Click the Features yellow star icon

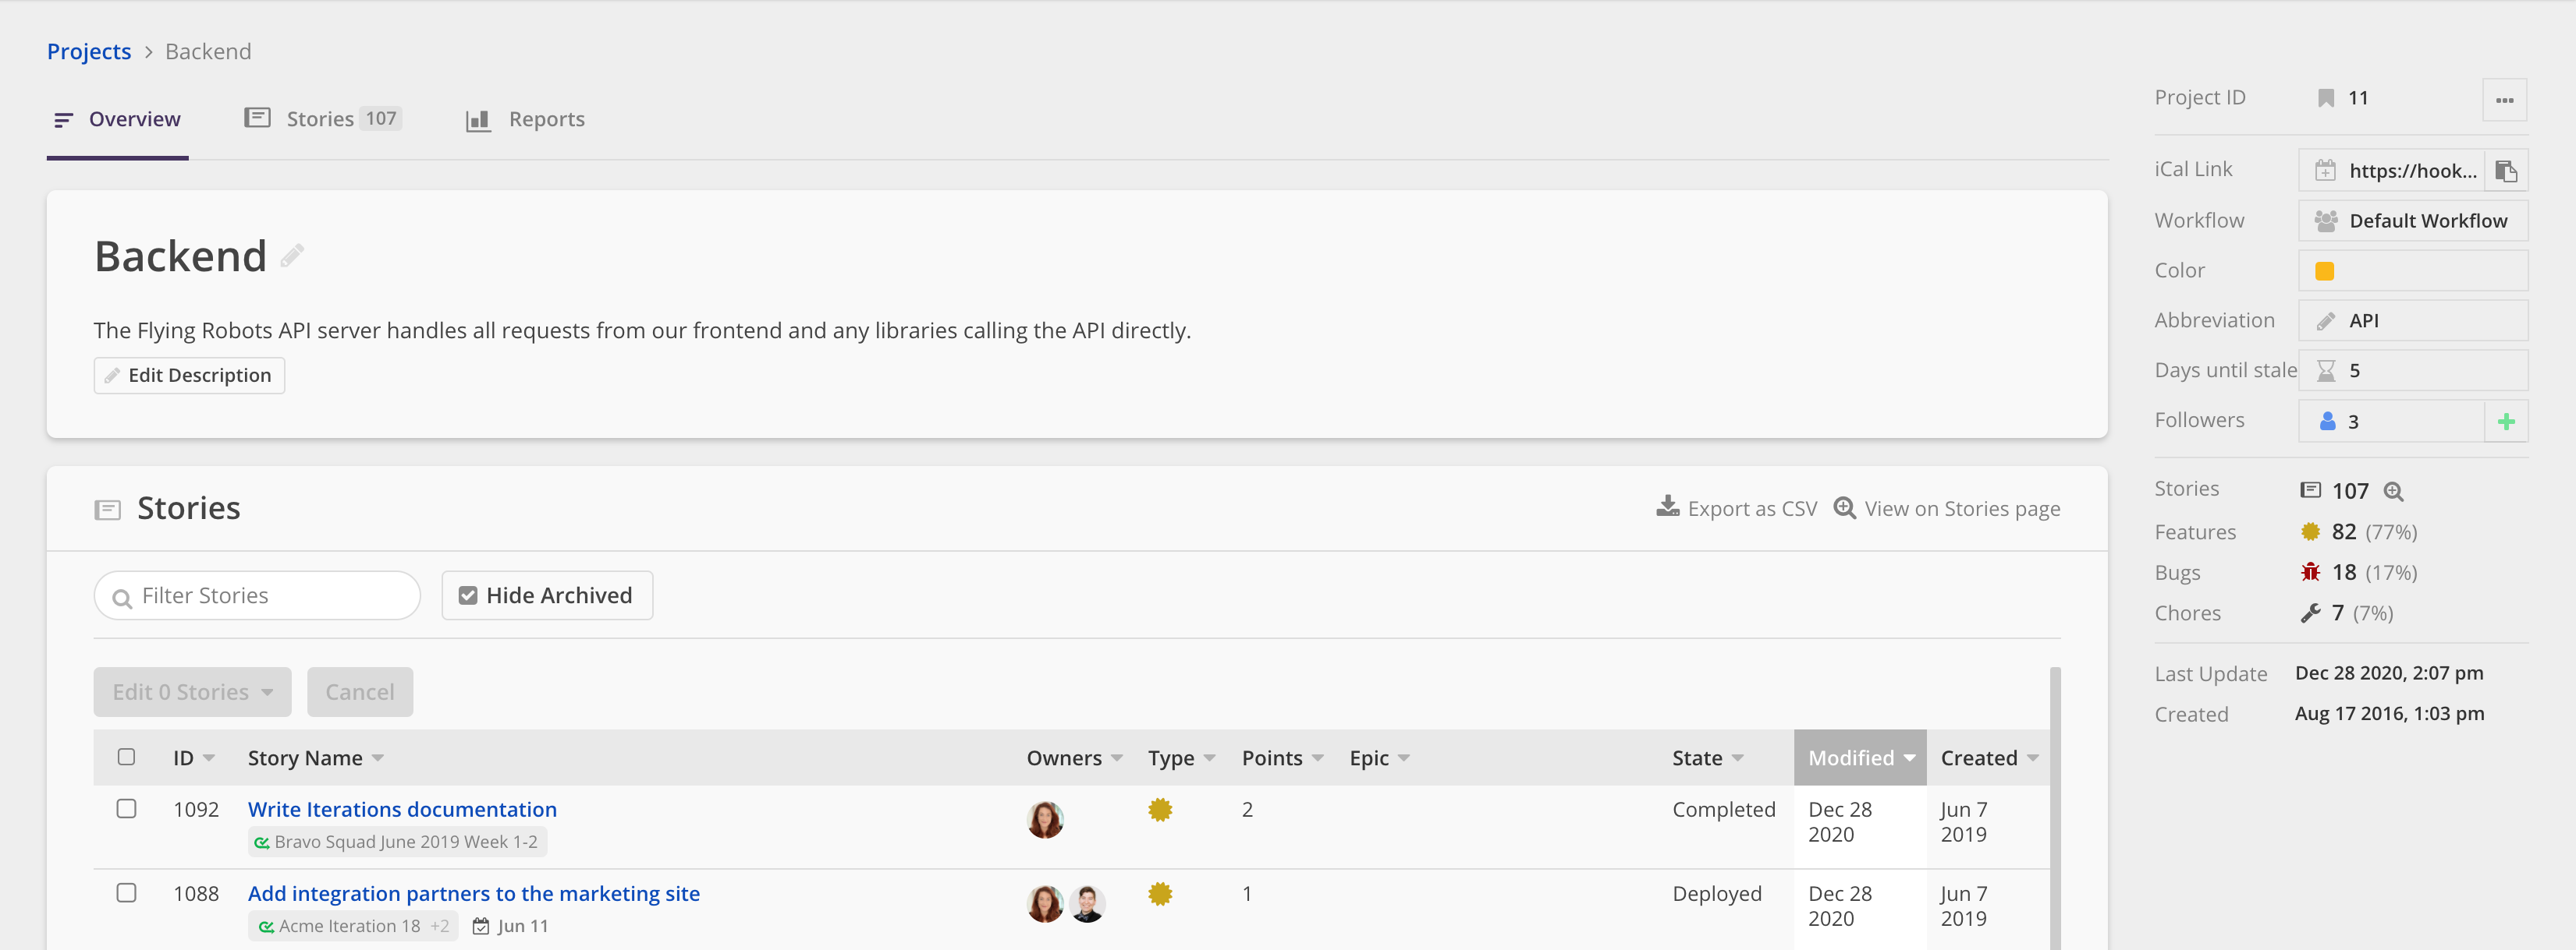tap(2310, 532)
